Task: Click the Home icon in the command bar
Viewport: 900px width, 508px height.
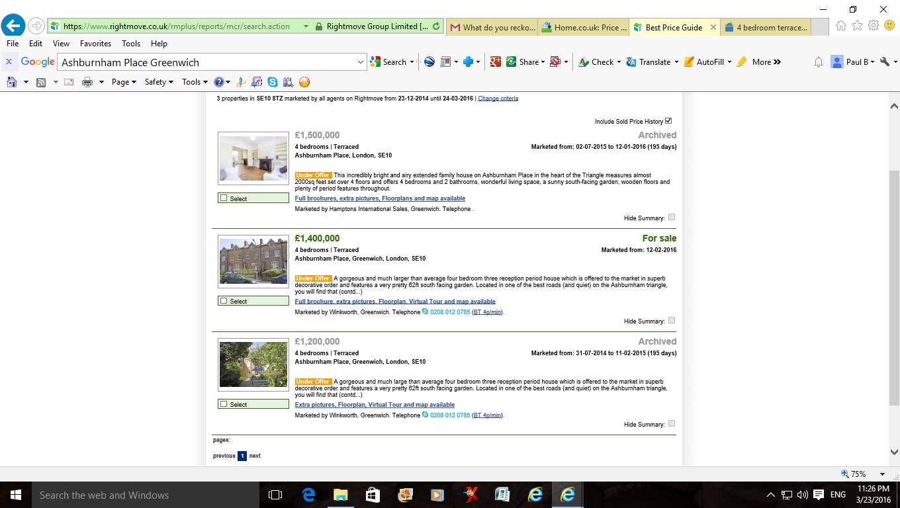Action: click(11, 82)
